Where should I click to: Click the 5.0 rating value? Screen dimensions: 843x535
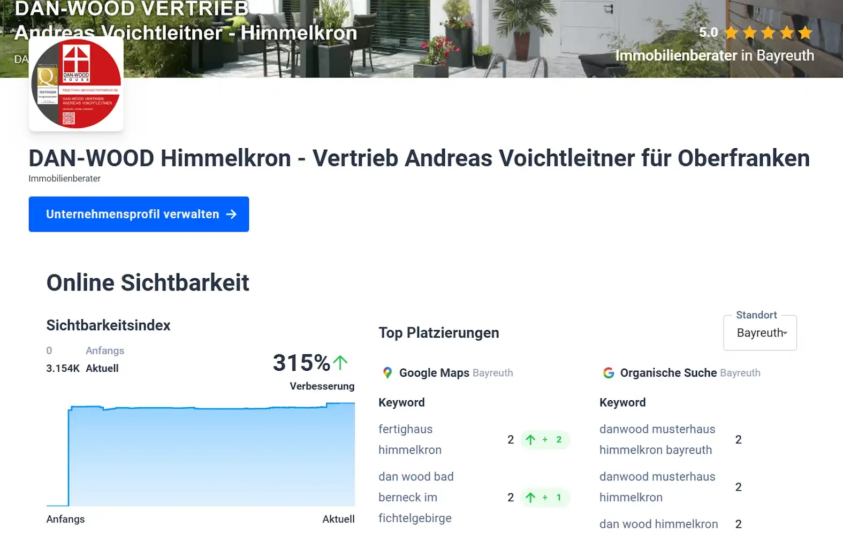[708, 33]
